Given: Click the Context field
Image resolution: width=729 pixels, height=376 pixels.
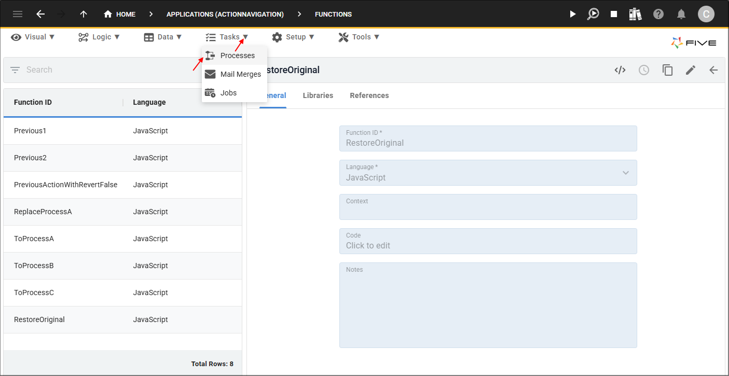Looking at the screenshot, I should [x=488, y=207].
